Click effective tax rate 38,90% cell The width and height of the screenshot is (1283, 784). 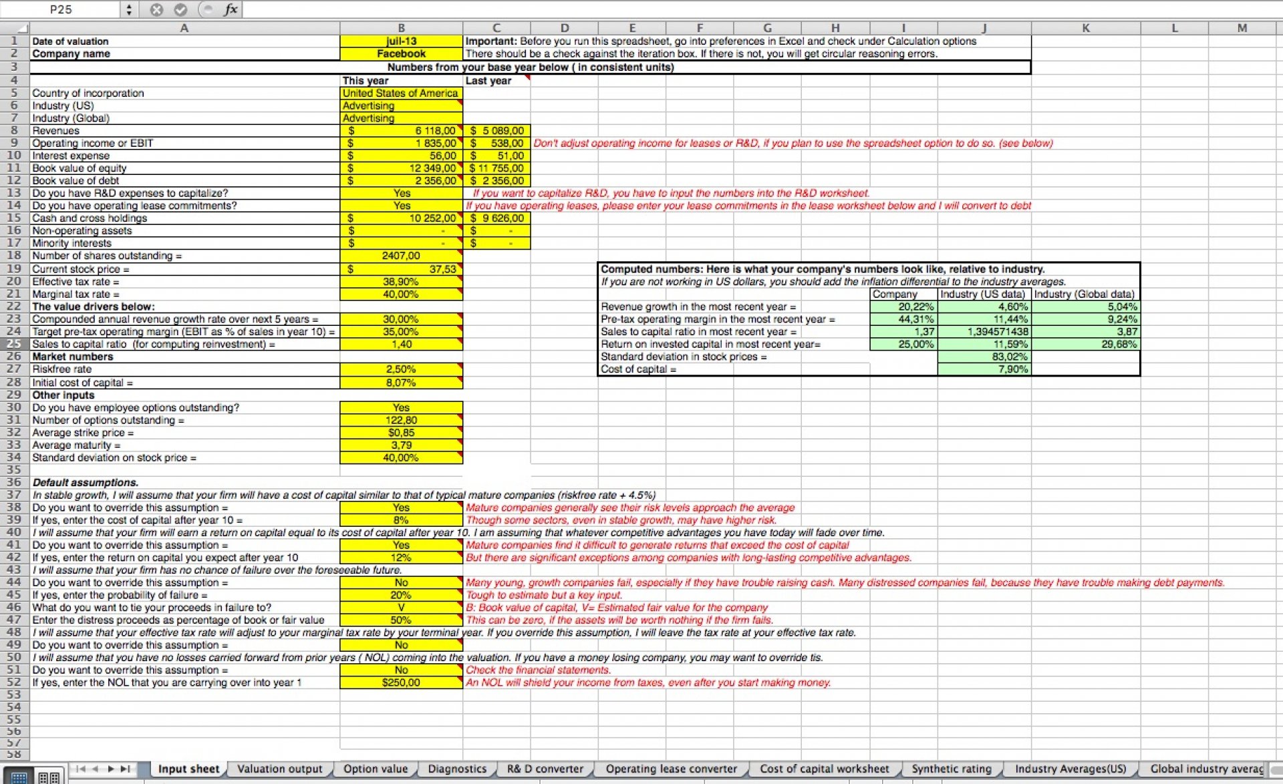click(x=401, y=282)
